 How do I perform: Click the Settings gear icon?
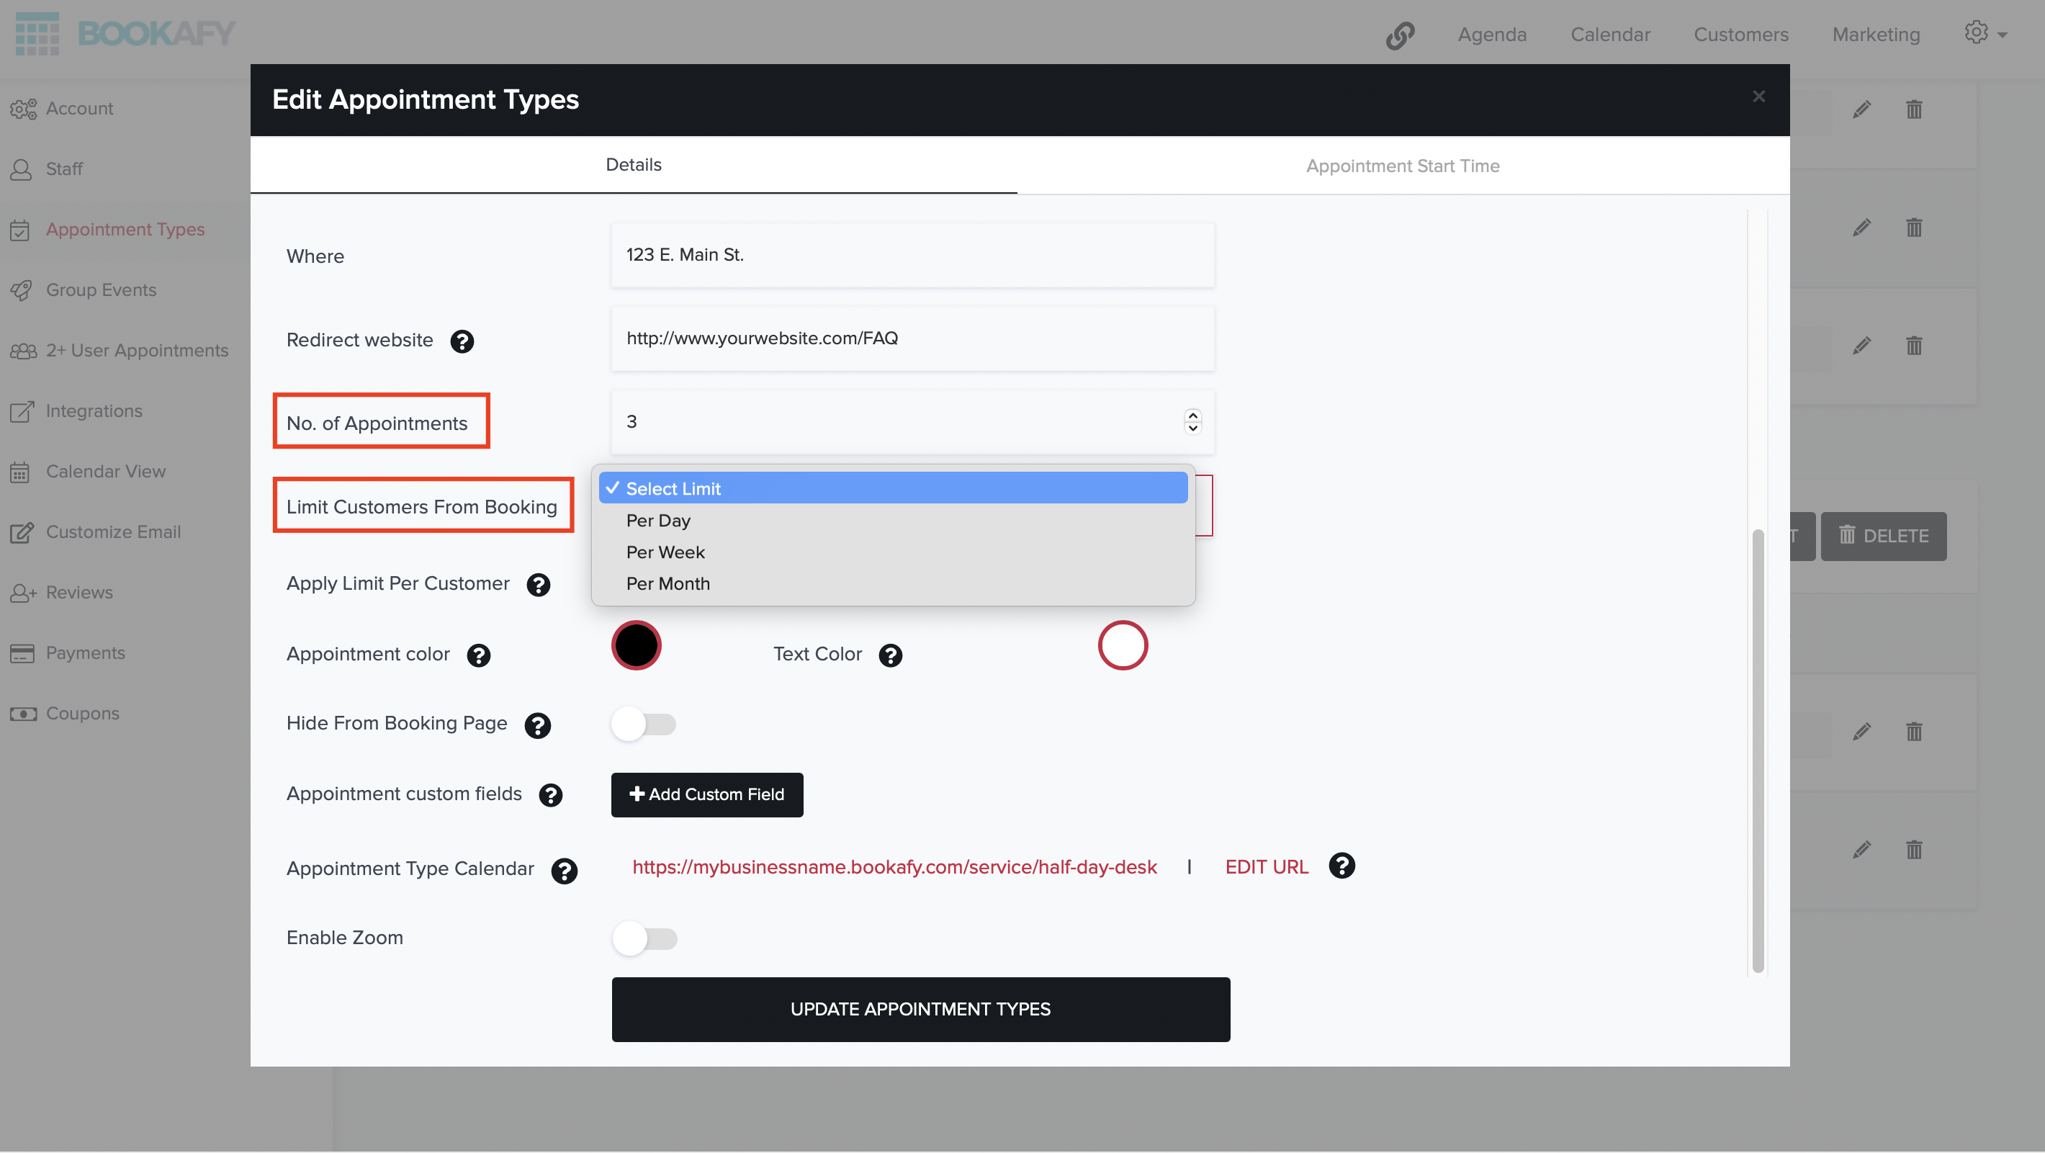click(x=1976, y=32)
